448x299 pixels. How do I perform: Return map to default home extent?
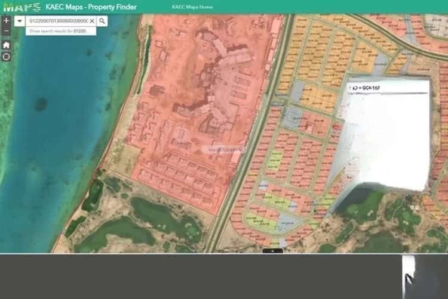click(x=7, y=45)
